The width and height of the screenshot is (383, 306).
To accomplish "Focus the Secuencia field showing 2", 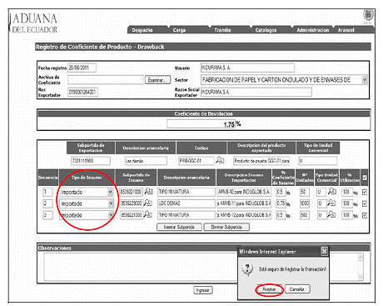I will pos(47,203).
